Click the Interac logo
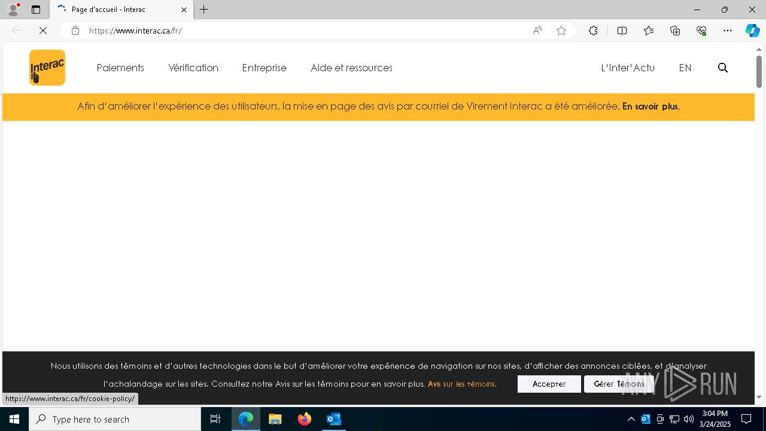766x431 pixels. 47,68
